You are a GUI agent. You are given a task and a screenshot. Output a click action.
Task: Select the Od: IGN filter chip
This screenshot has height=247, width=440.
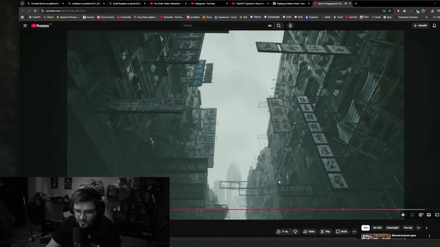(377, 228)
